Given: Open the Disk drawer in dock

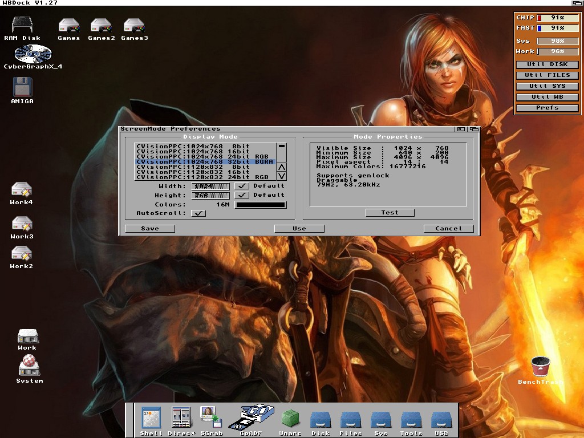Looking at the screenshot, I should pyautogui.click(x=321, y=420).
